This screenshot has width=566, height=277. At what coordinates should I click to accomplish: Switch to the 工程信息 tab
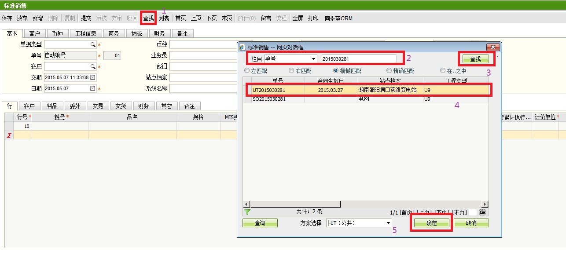[x=85, y=33]
